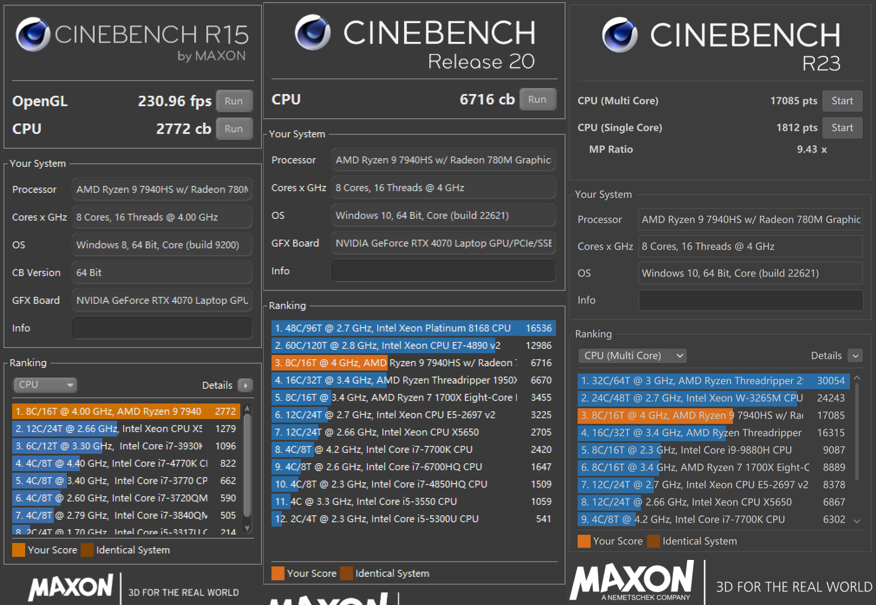The image size is (876, 605).
Task: Select R20 ranking row Xeon E7-4890 v2
Action: [x=413, y=345]
